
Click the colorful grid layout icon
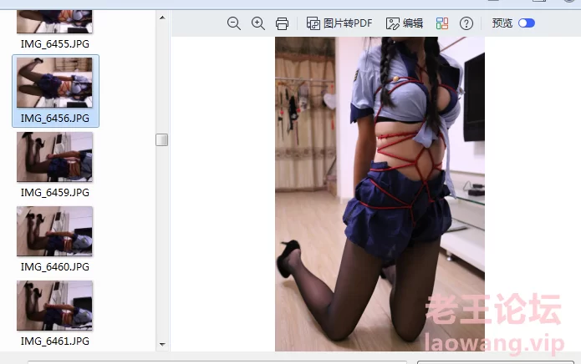442,23
